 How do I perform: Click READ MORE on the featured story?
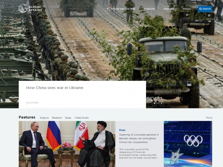32,103
